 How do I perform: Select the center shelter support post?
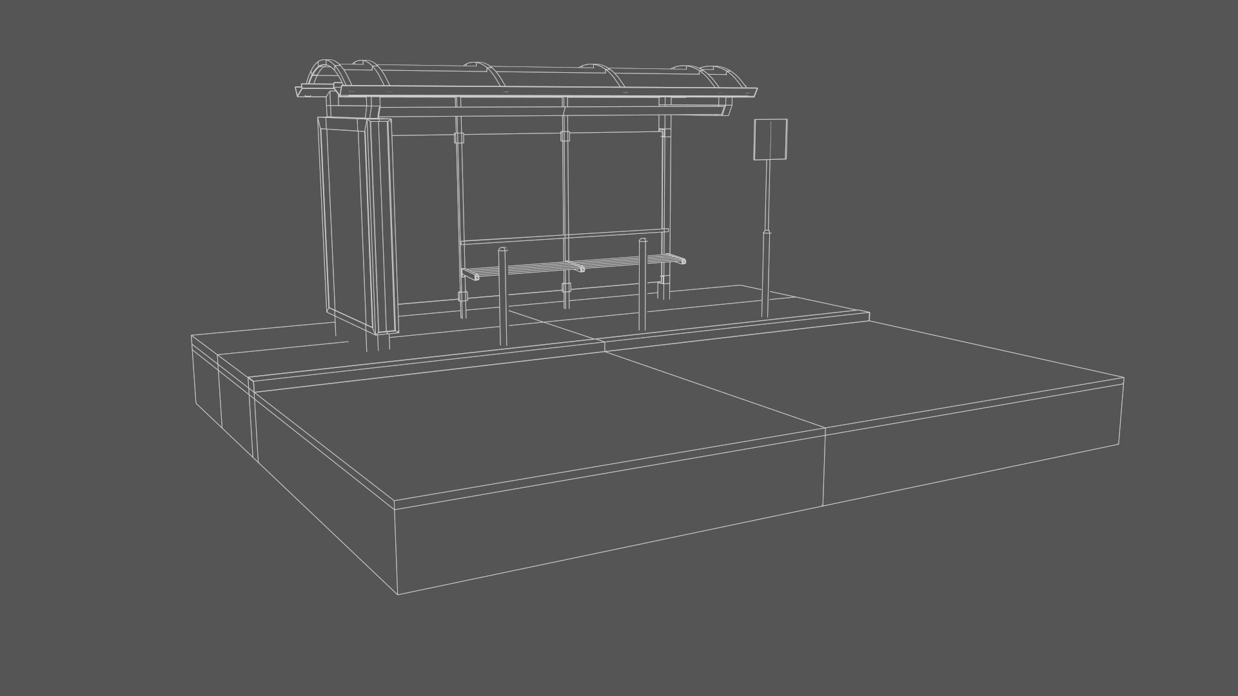[565, 193]
